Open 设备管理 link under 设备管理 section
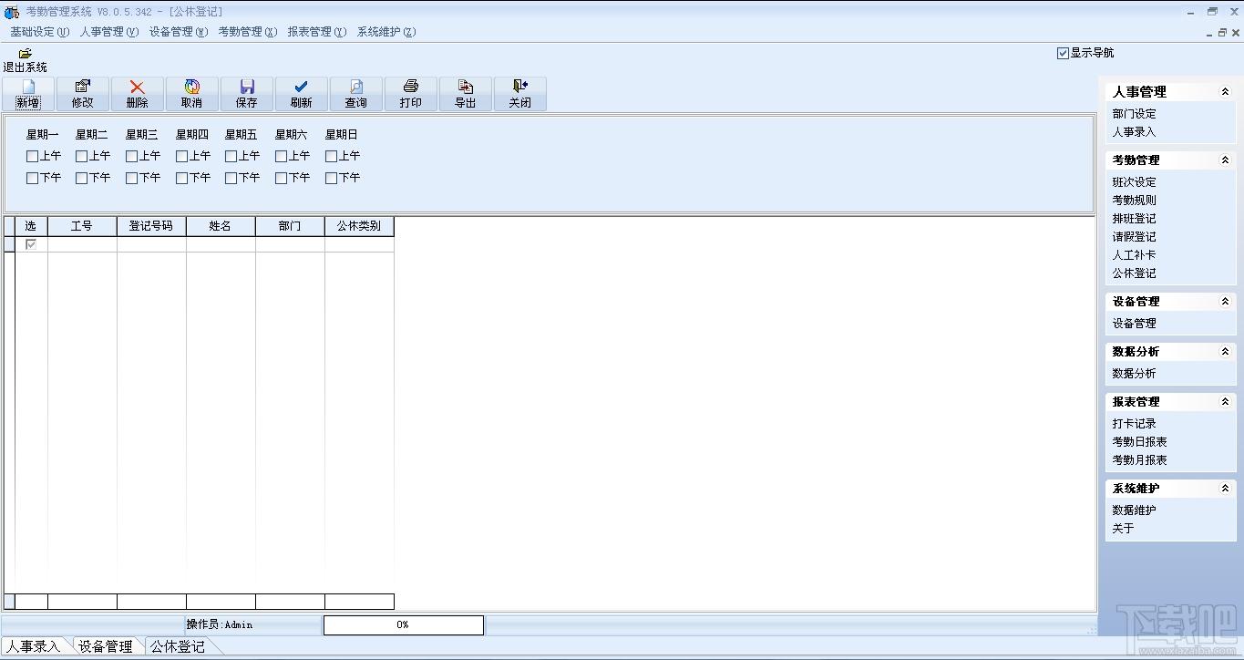 click(1134, 324)
